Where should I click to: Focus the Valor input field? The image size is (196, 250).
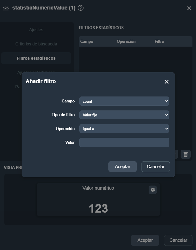click(x=124, y=142)
